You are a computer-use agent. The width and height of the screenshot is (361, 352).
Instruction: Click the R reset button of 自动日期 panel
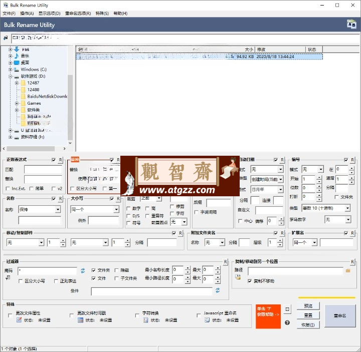[x=282, y=160]
